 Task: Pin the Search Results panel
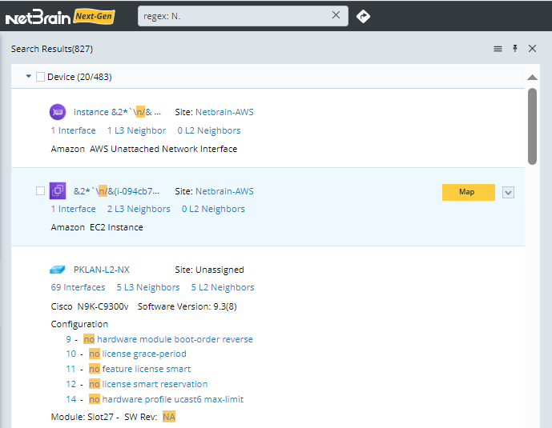coord(515,49)
